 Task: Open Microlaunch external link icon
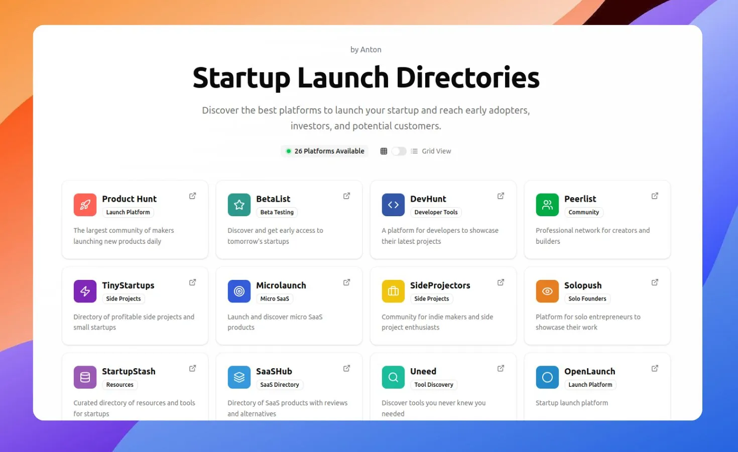pos(346,282)
